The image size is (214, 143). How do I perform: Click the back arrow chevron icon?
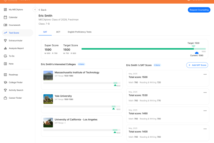39,10
